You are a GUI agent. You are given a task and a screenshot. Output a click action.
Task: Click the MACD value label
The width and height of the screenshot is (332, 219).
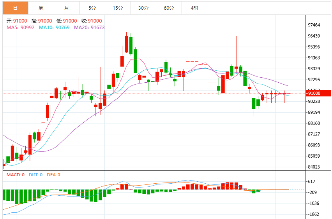[x=16, y=175]
